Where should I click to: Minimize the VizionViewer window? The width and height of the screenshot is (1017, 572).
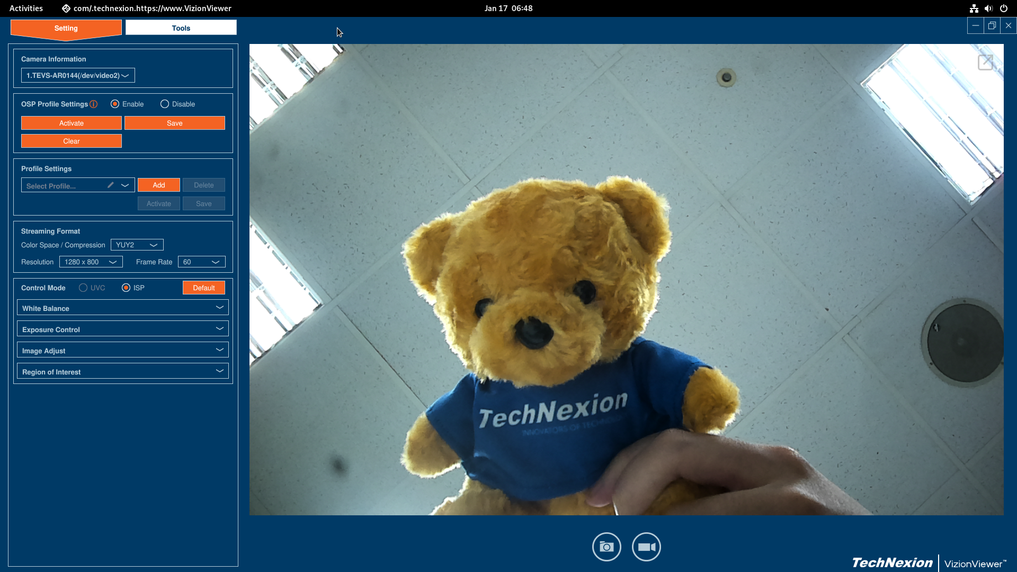[975, 25]
